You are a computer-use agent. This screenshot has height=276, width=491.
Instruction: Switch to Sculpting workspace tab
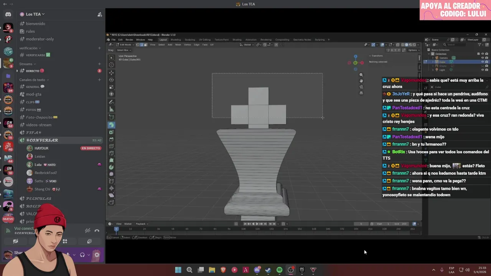pyautogui.click(x=189, y=39)
